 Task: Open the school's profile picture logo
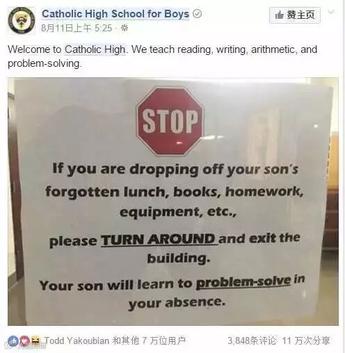coord(22,20)
